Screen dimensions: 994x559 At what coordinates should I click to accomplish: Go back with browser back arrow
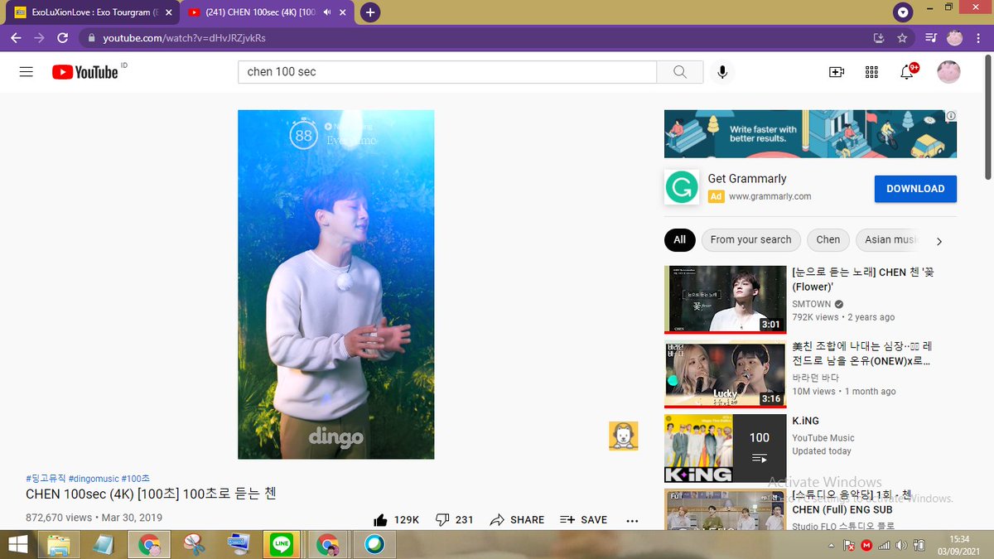(16, 38)
